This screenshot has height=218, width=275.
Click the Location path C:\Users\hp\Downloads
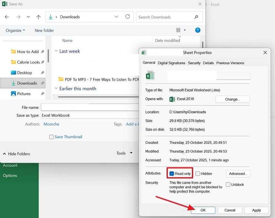pyautogui.click(x=187, y=112)
